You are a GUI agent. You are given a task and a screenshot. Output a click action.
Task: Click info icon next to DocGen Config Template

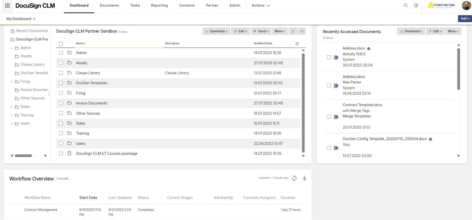430,139
